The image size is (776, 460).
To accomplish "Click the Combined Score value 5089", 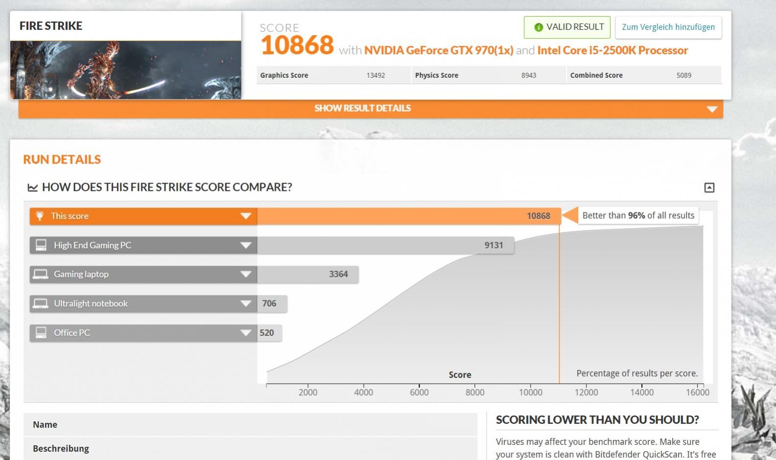I will [684, 75].
